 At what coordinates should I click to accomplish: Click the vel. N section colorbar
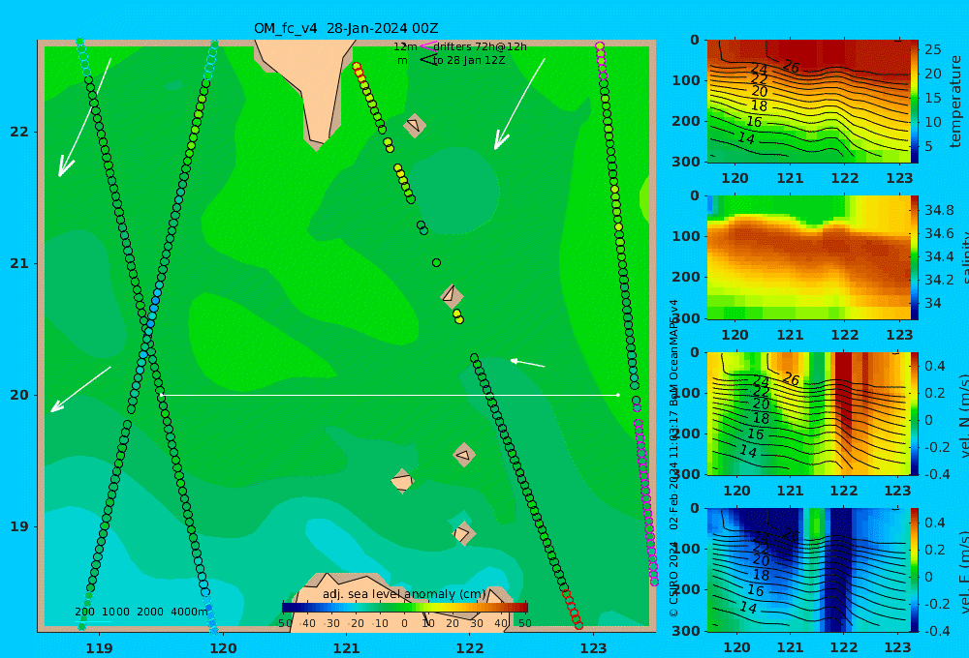click(915, 413)
